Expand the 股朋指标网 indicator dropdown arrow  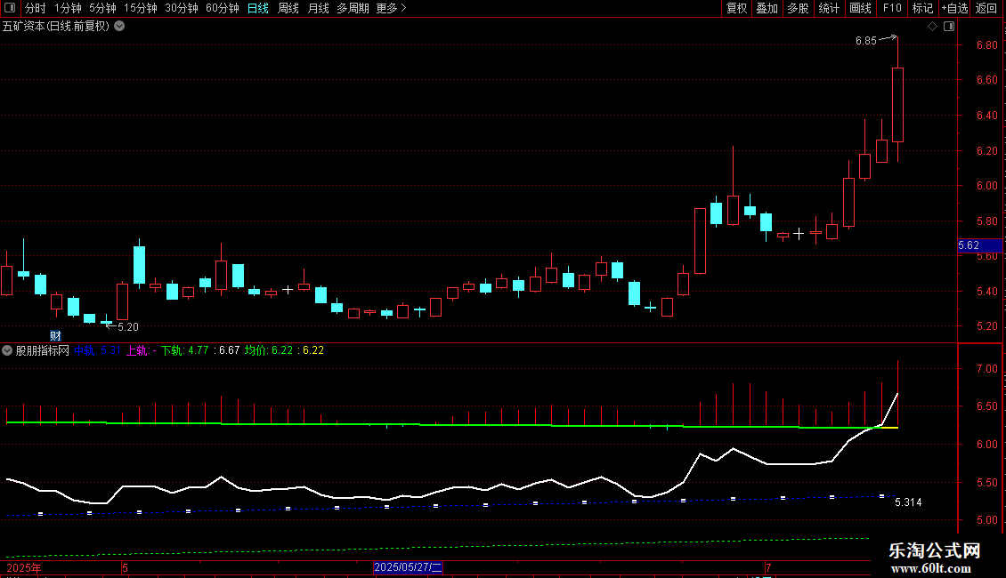coord(7,350)
